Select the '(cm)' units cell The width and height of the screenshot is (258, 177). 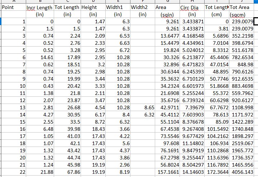tap(217, 14)
